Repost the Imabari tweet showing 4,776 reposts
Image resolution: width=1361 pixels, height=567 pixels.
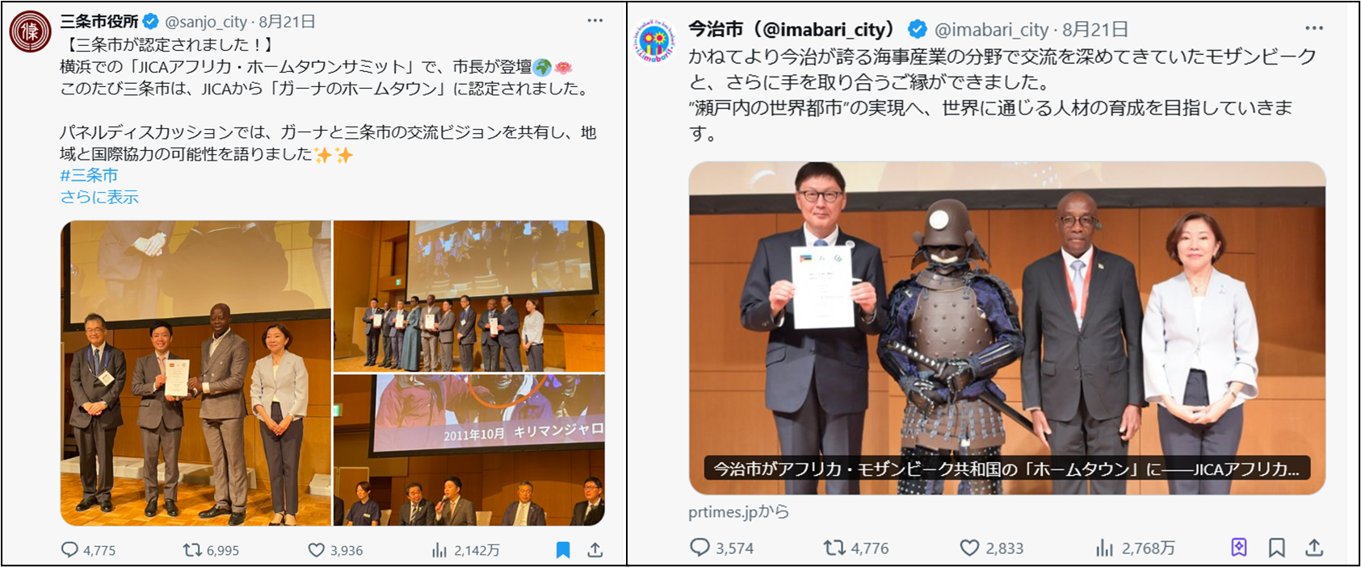(x=856, y=548)
